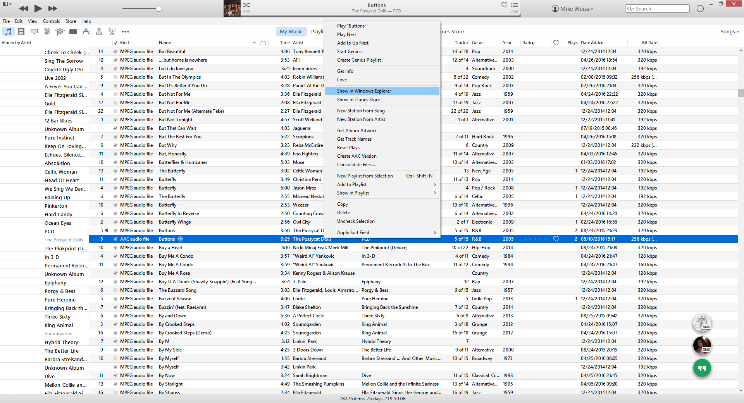Open the Mike Weiss account dropdown
Screen dimensions: 744x403
click(x=573, y=9)
